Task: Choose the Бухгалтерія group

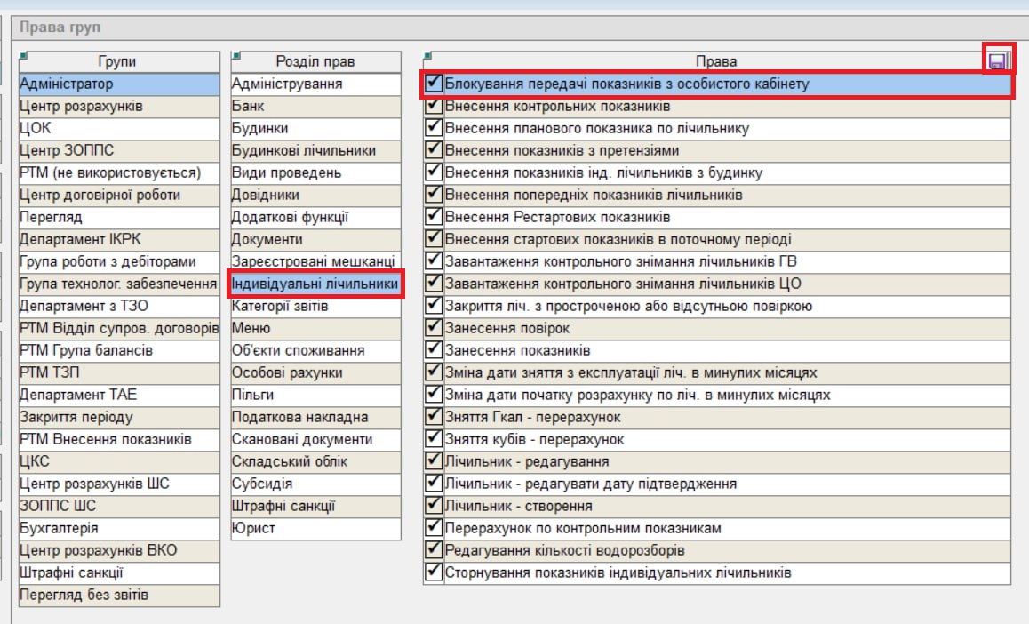Action: pyautogui.click(x=119, y=529)
